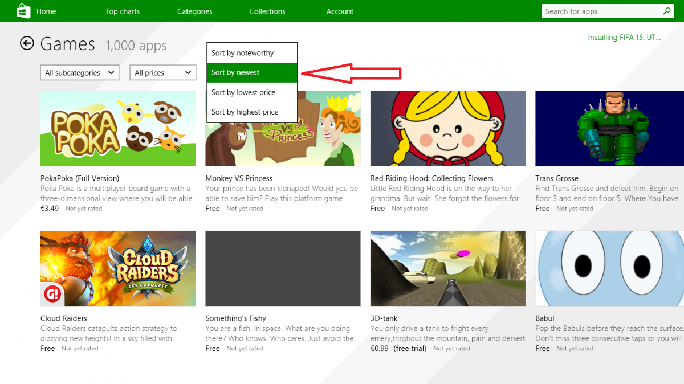684x384 pixels.
Task: Open the PokaPoka game thumbnail
Action: click(118, 129)
